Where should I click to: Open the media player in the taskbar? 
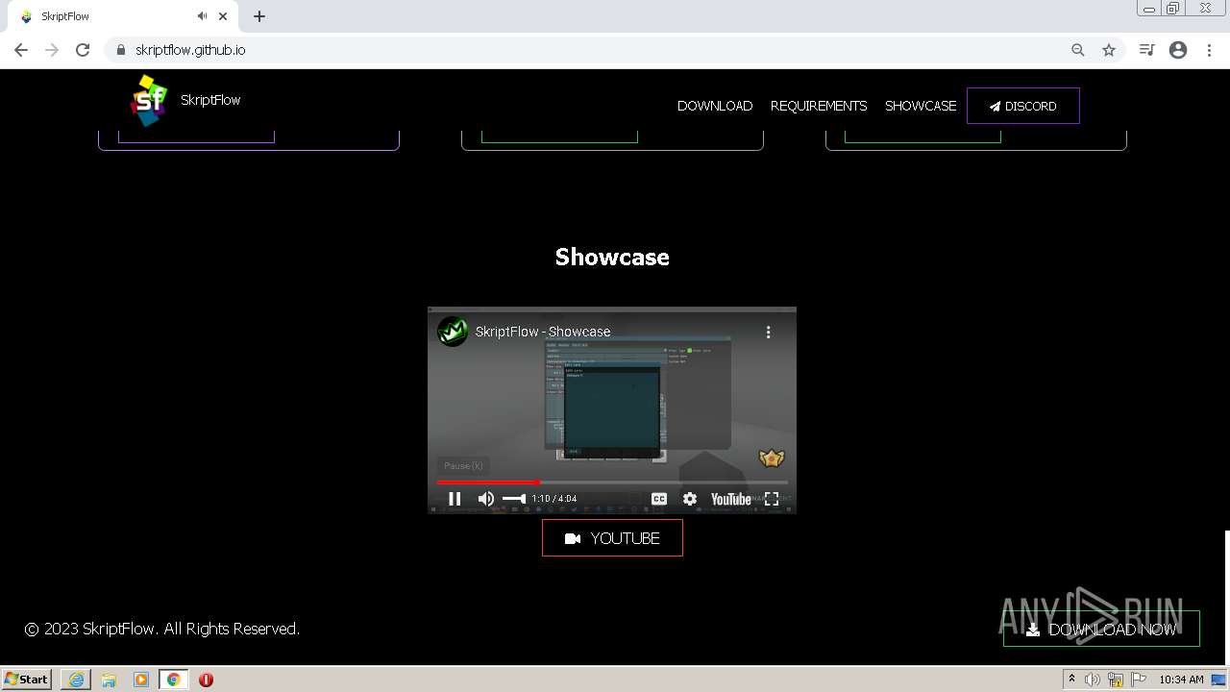141,680
